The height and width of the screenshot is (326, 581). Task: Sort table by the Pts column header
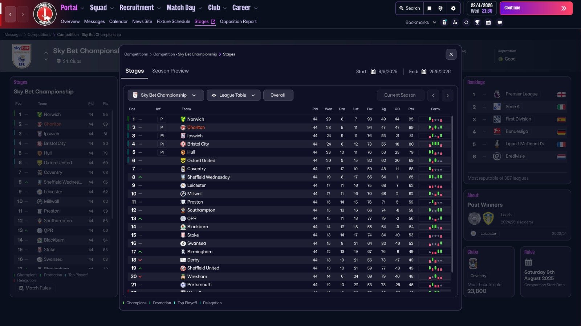pyautogui.click(x=411, y=109)
